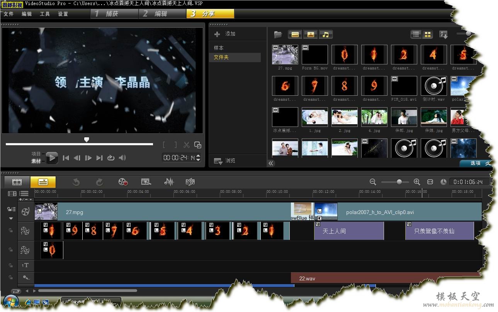Image resolution: width=498 pixels, height=312 pixels.
Task: Open the audio mixer
Action: (169, 182)
